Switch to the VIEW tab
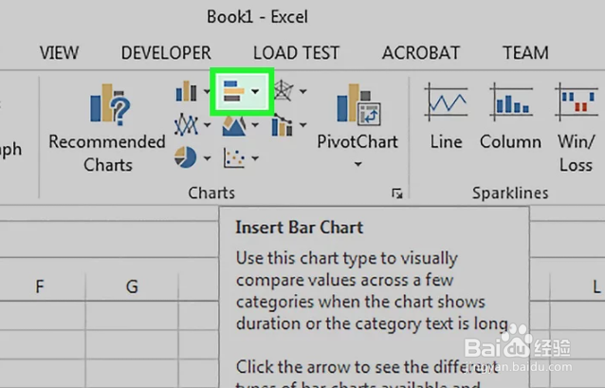This screenshot has width=605, height=388. pos(59,53)
